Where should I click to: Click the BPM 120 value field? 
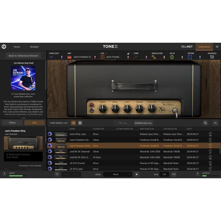point(164,174)
